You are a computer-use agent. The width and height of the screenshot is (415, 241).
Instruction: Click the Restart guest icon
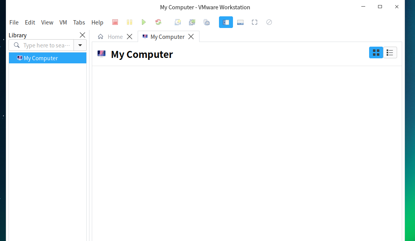158,22
